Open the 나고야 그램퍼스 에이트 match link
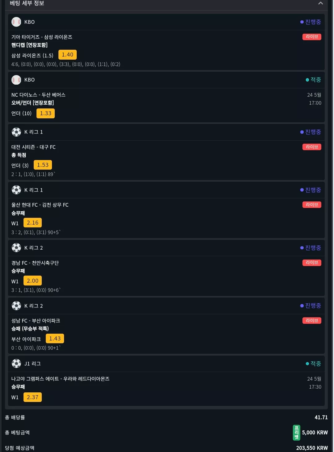The width and height of the screenshot is (334, 452). (60, 379)
